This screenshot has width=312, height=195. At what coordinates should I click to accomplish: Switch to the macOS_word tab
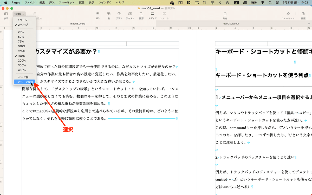(x=78, y=24)
